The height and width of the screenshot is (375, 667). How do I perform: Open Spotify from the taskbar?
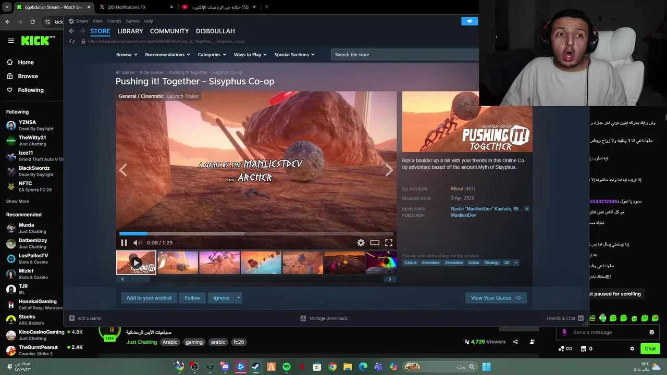pos(287,367)
